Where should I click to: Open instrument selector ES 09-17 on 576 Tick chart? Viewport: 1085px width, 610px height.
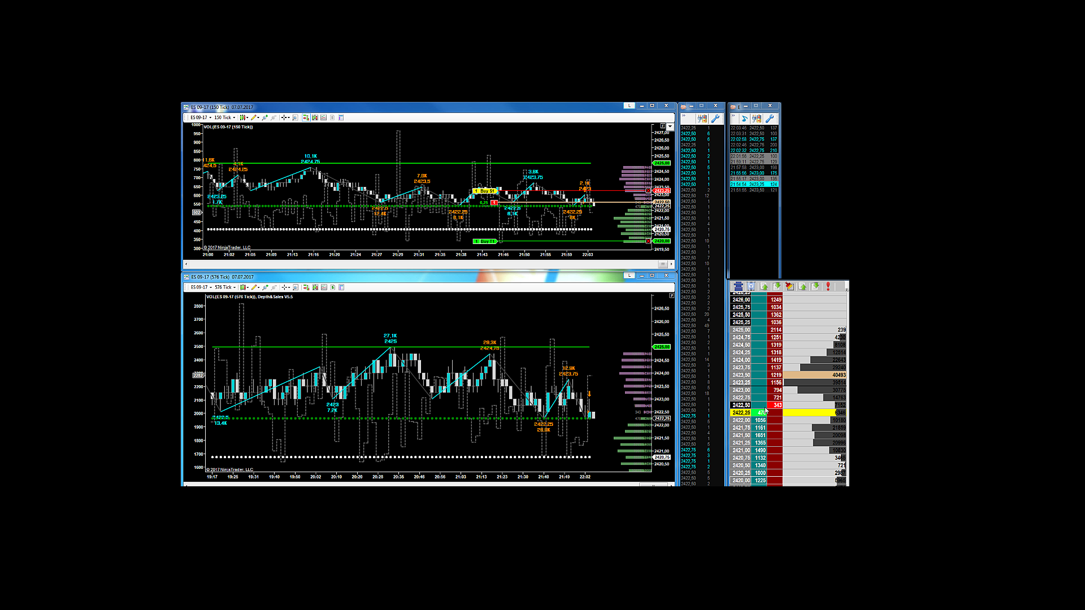point(201,287)
